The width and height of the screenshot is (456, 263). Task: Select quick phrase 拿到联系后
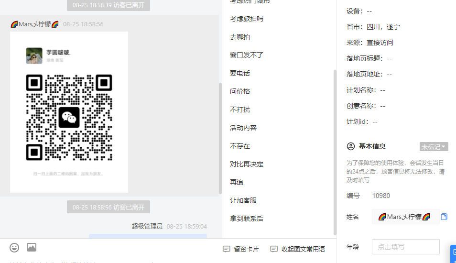click(246, 219)
